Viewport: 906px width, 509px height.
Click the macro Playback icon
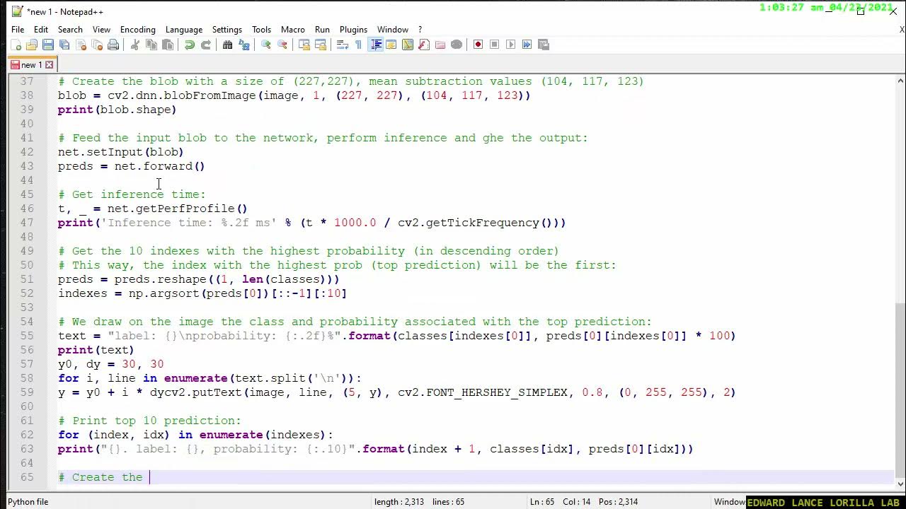[x=511, y=45]
